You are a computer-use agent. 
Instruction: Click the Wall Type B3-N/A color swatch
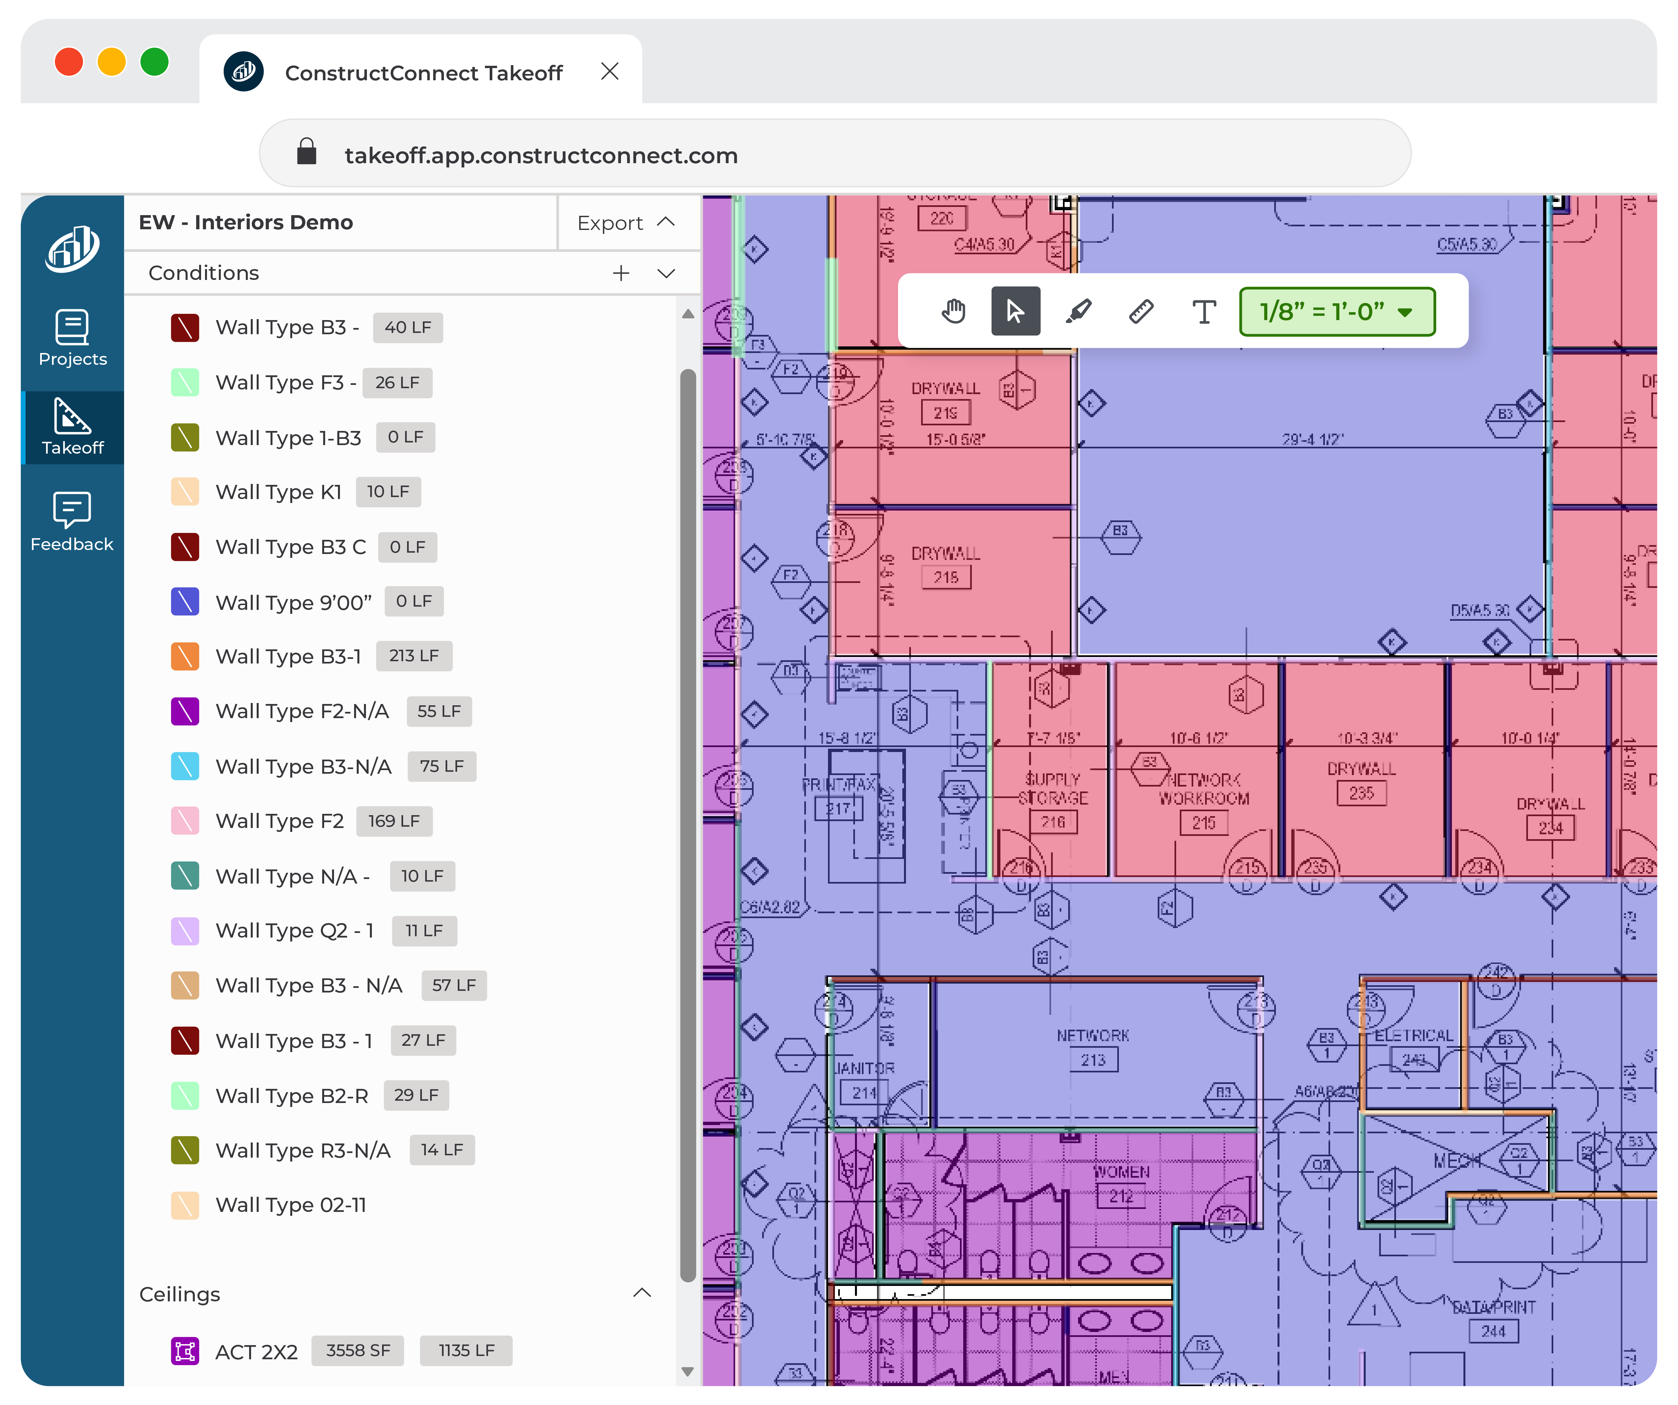[x=185, y=766]
